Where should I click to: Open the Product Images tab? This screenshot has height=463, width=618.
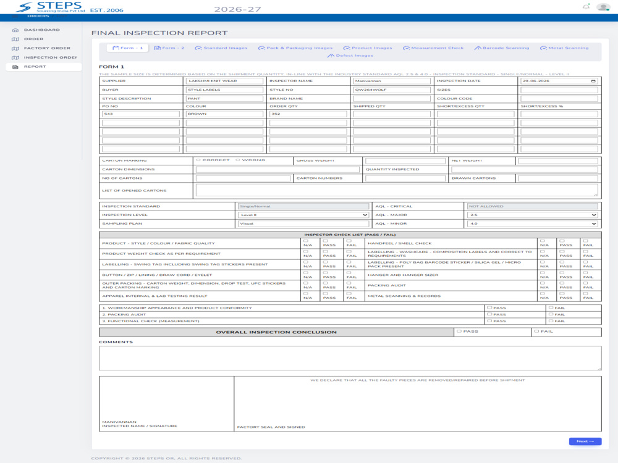pyautogui.click(x=368, y=48)
